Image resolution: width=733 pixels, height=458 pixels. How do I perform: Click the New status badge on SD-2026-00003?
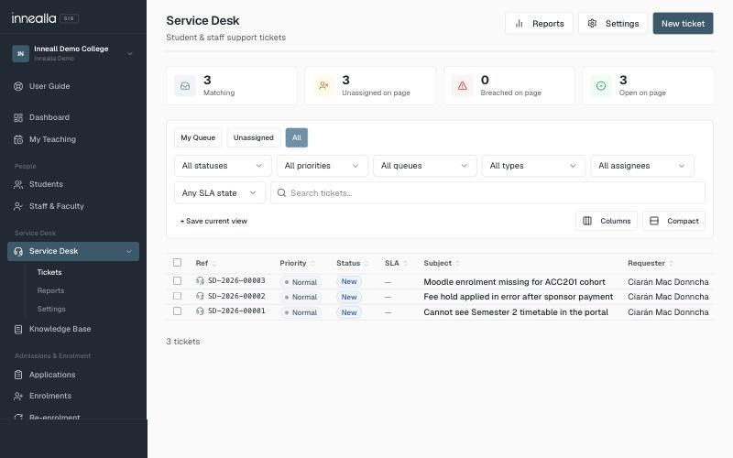pos(349,281)
